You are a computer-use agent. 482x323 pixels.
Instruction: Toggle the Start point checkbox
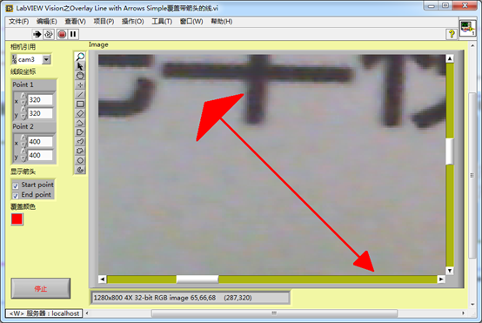pyautogui.click(x=16, y=185)
